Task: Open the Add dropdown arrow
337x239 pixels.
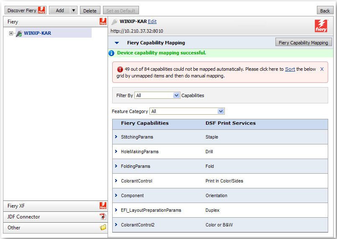Action: tap(74, 10)
